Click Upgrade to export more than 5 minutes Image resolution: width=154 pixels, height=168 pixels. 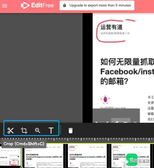pyautogui.click(x=100, y=5)
